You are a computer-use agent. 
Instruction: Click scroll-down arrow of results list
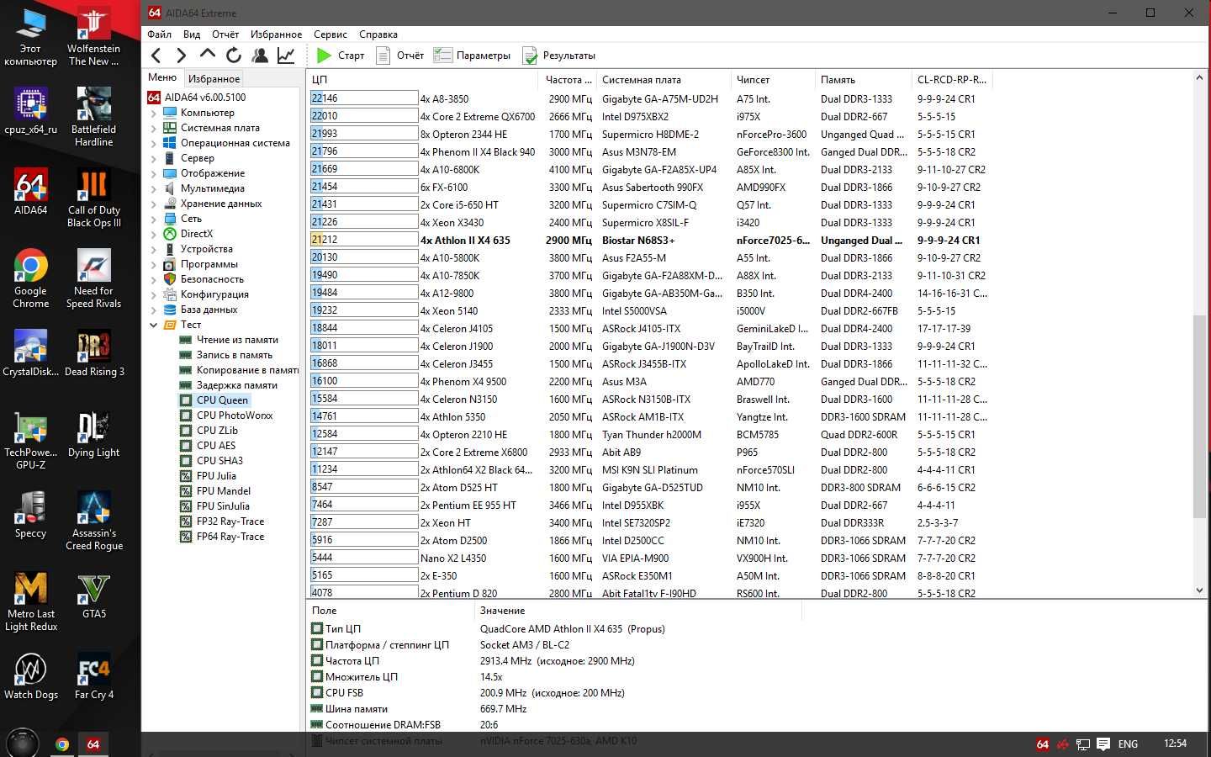[1199, 590]
